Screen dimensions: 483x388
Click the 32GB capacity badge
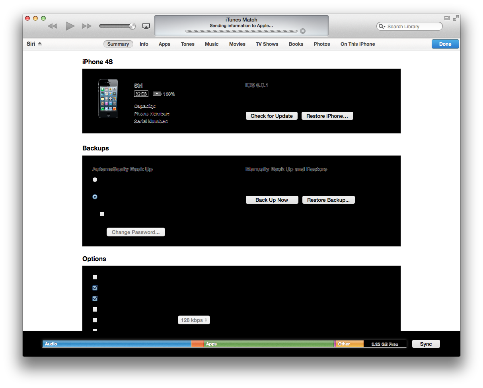[x=141, y=94]
